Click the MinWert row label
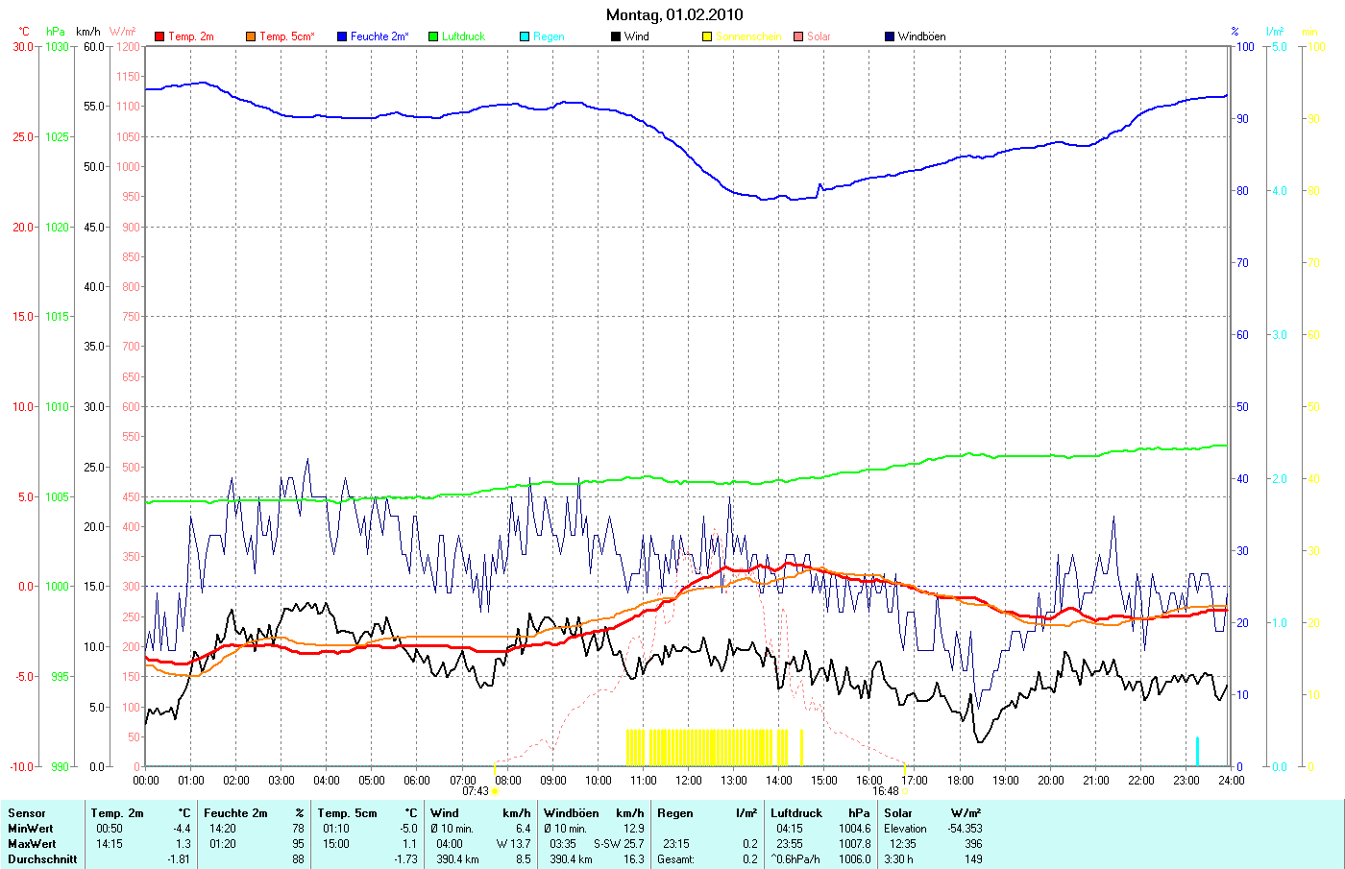 (31, 829)
